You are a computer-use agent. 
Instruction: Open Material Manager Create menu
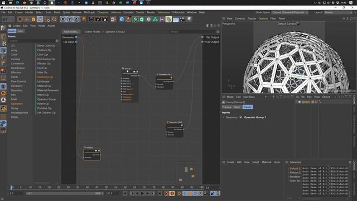click(230, 162)
